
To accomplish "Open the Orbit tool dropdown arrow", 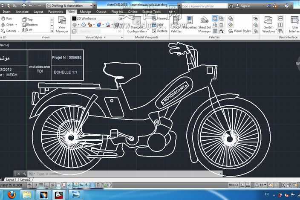I will [x=16, y=25].
